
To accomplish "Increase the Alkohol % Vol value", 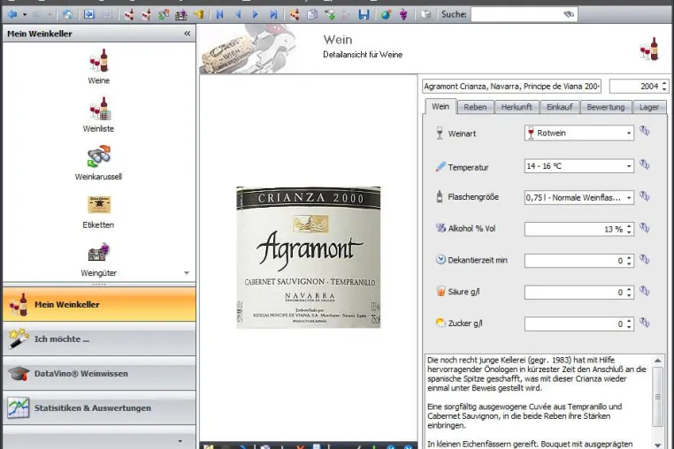I will coord(629,226).
